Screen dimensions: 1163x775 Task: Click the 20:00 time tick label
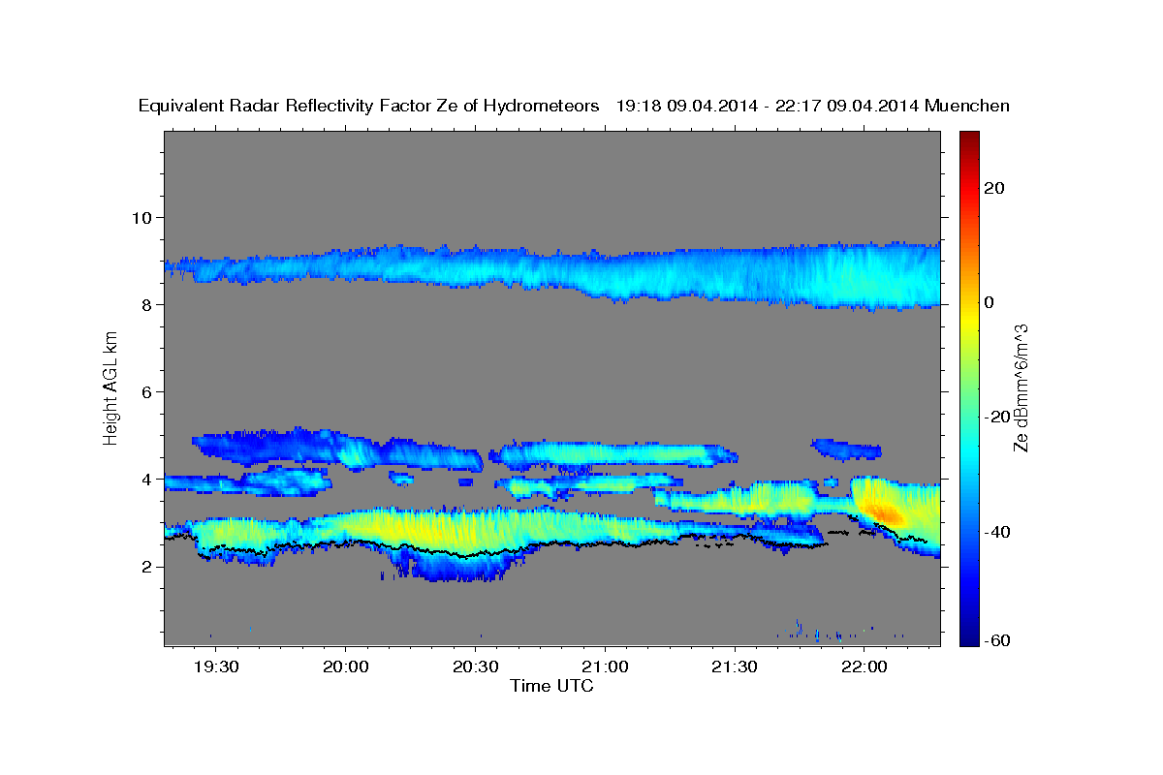click(346, 667)
